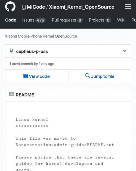Click the git branch icon
Viewport: 136px width, 171px height.
11,51
